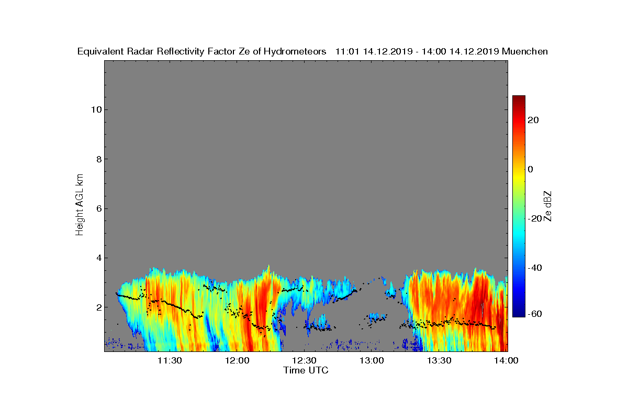
Task: Click the '20' colorbar tick value
Action: pos(534,120)
